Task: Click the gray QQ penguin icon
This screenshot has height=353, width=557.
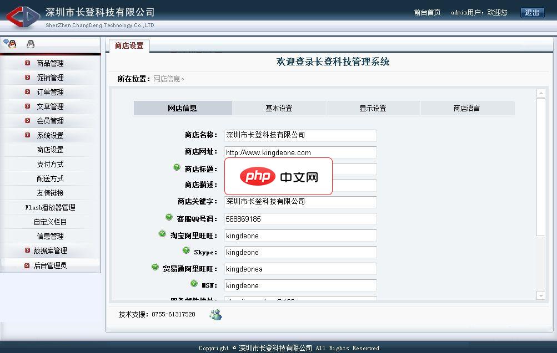Action: pyautogui.click(x=31, y=44)
